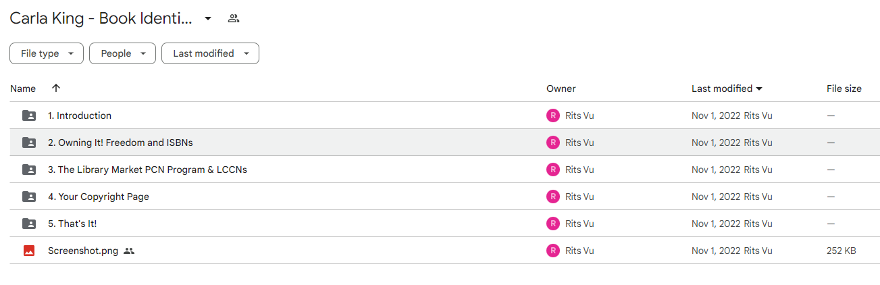Click the shared folder icon for Owning It!
880x285 pixels.
pos(29,142)
